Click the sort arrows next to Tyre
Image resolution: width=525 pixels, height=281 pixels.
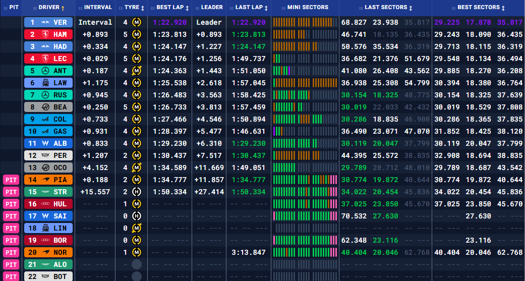[x=143, y=8]
